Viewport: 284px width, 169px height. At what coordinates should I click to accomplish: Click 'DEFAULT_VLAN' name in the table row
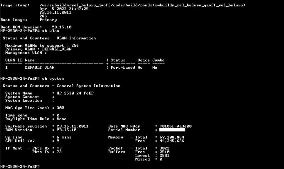(40, 67)
